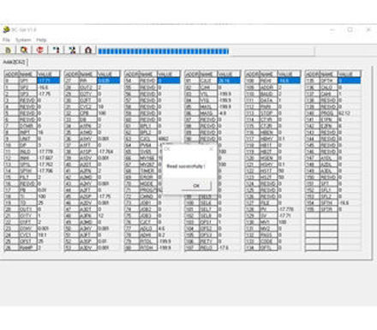Screen dimensions: 377x330
Task: Click the VALUE column header in first table
Action: (x=49, y=74)
